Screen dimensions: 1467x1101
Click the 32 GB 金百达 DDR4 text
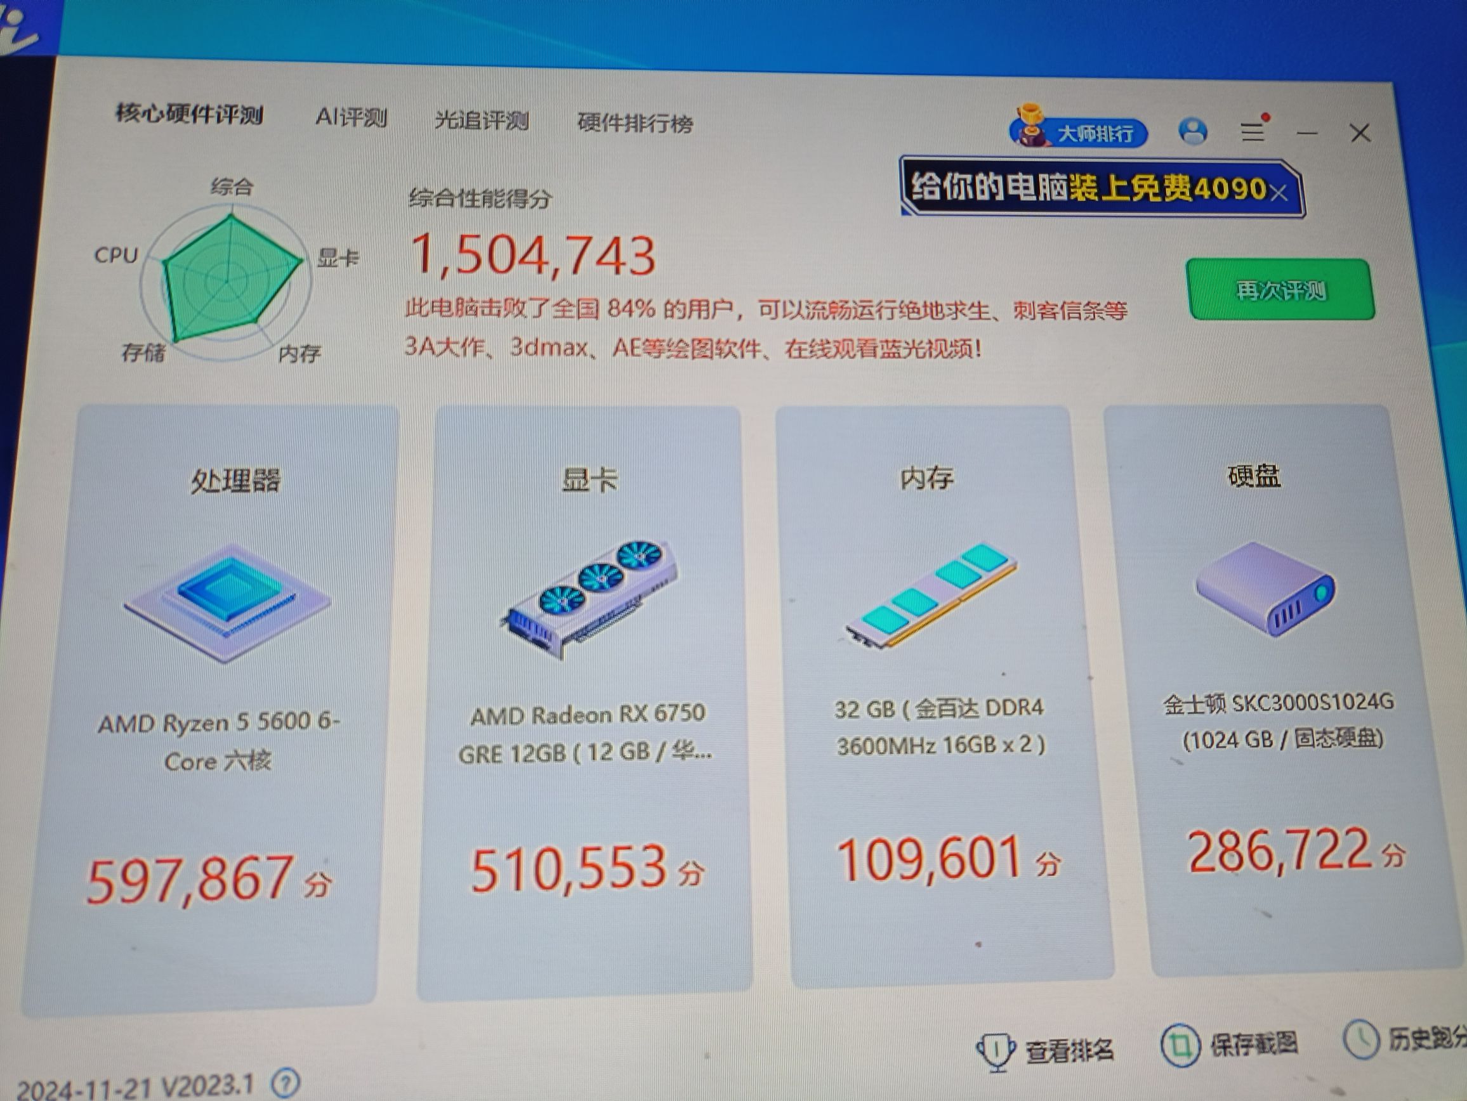tap(940, 727)
